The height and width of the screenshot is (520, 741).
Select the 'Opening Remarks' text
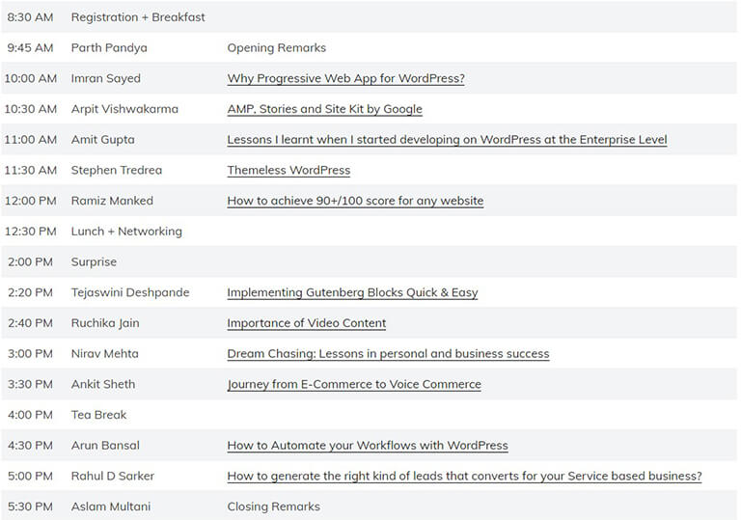277,47
